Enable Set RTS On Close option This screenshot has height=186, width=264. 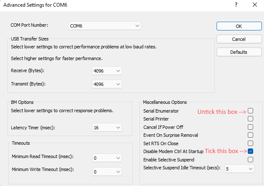click(250, 143)
